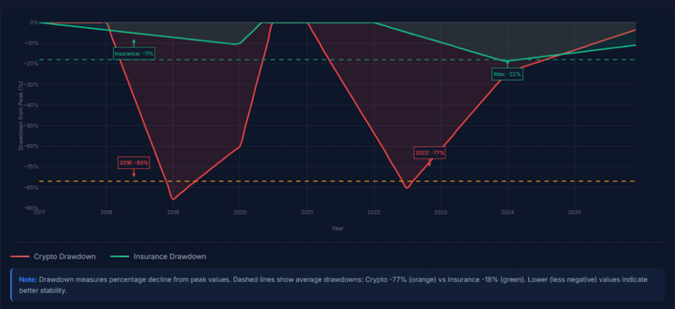Click the -10% y-axis label
This screenshot has width=675, height=309.
(x=32, y=43)
